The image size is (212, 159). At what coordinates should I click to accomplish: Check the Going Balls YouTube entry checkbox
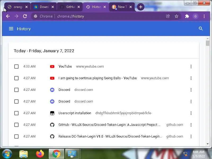(x=16, y=78)
